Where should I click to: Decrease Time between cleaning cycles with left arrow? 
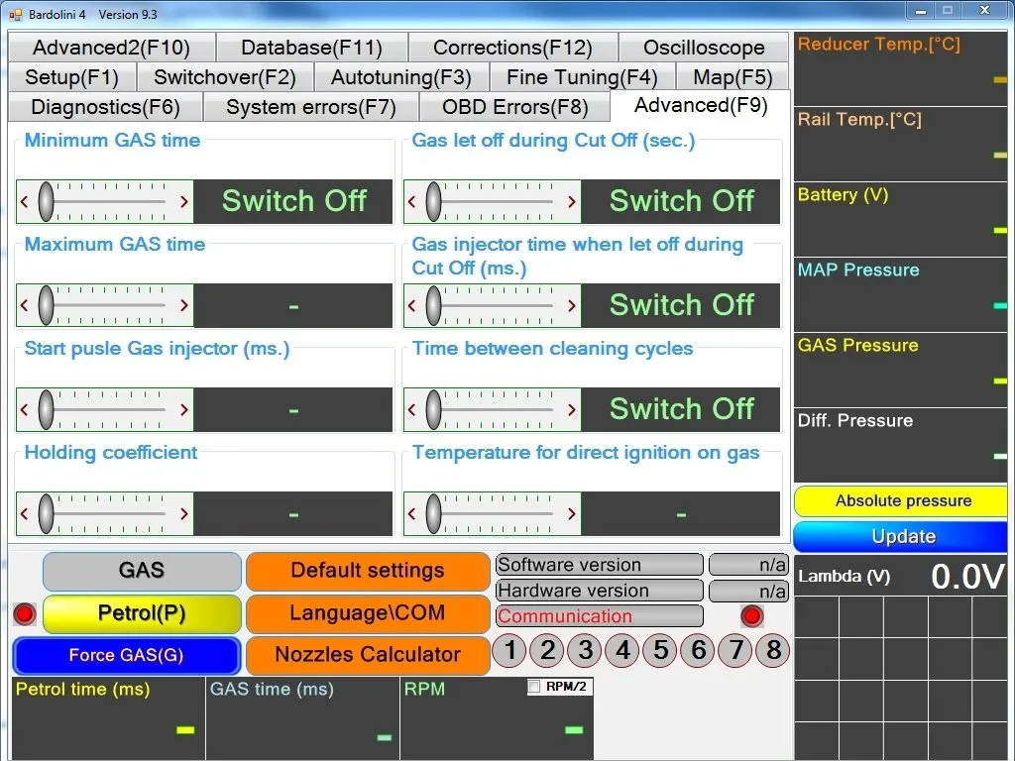(x=411, y=409)
